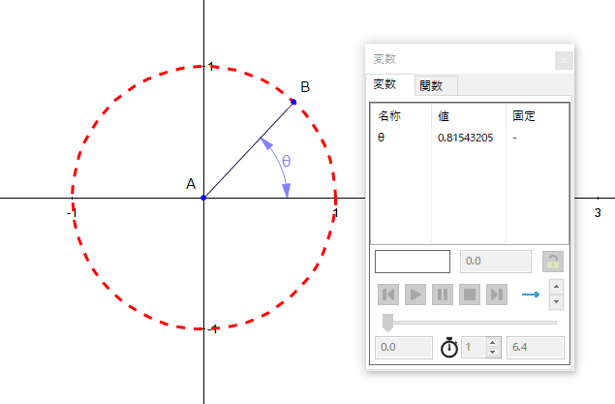Open the 関数 tab

coord(434,86)
